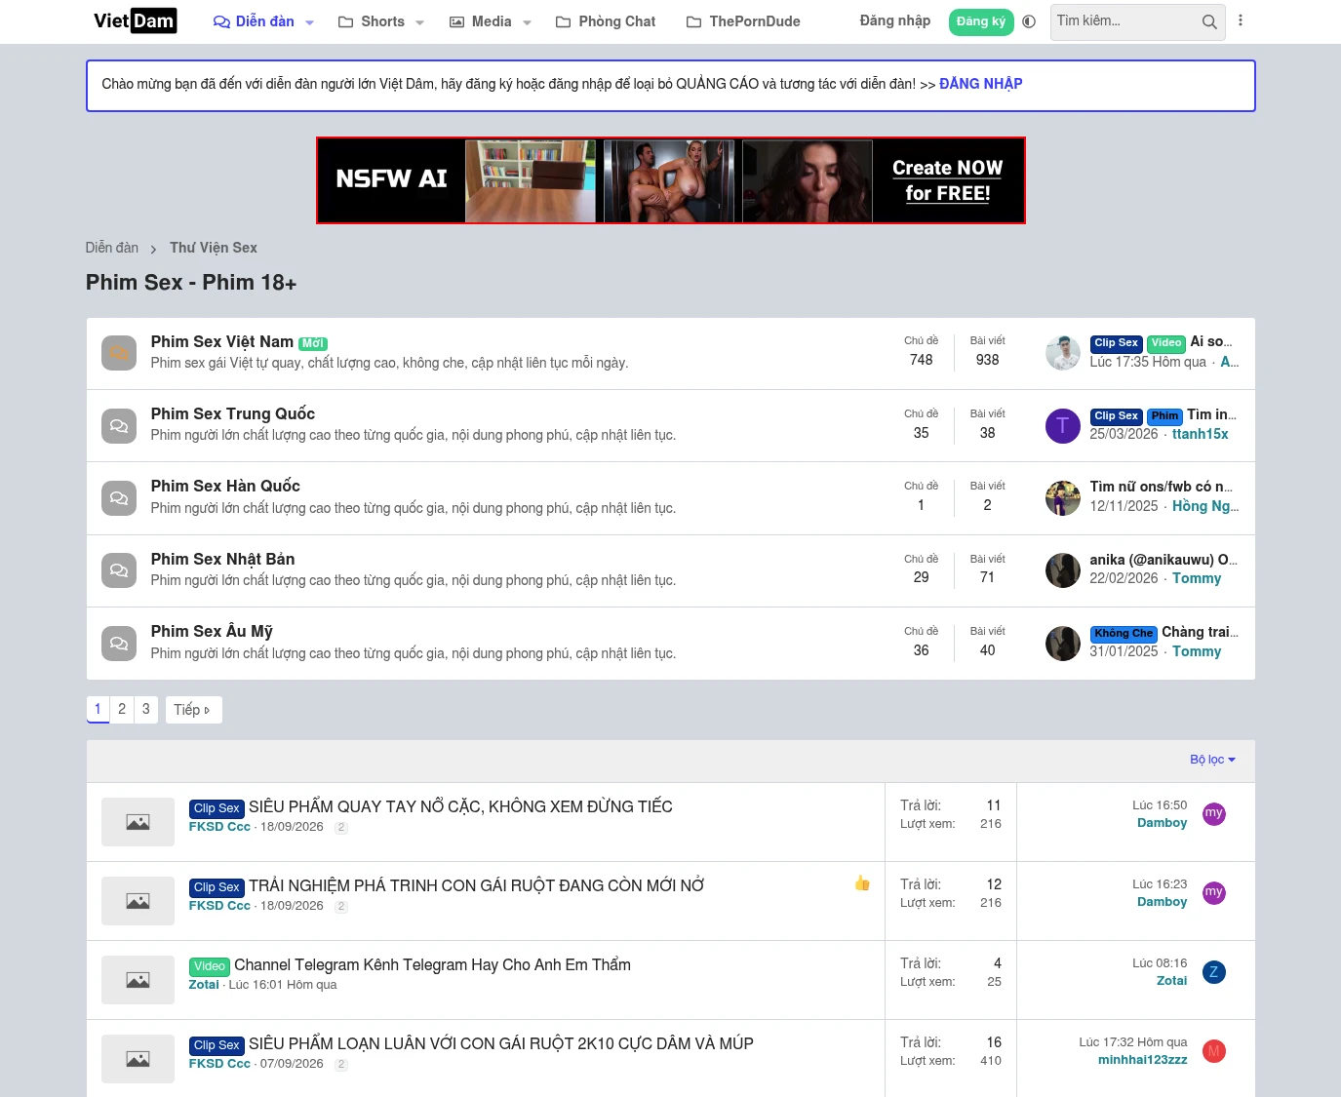Select current page 1 in pagination
Image resolution: width=1341 pixels, height=1097 pixels.
tap(98, 709)
